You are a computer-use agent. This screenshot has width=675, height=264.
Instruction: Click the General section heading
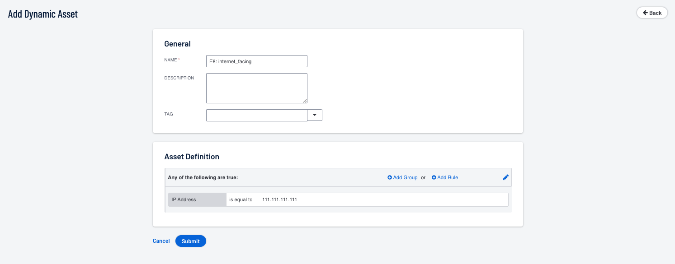pyautogui.click(x=177, y=44)
